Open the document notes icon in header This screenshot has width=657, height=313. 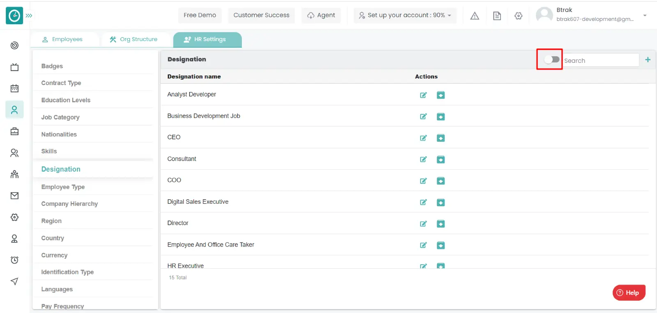(497, 16)
